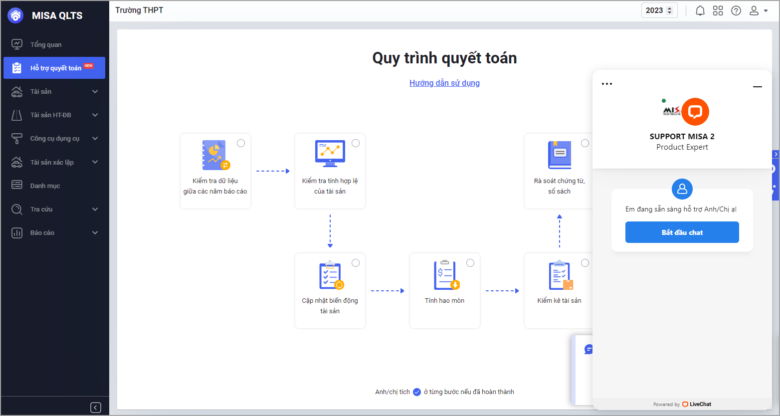Open the Tính hao mòn step icon
780x416 pixels.
point(446,275)
